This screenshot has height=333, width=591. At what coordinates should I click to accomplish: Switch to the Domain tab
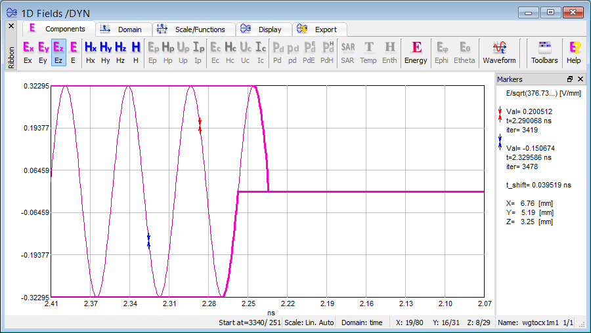tap(123, 29)
